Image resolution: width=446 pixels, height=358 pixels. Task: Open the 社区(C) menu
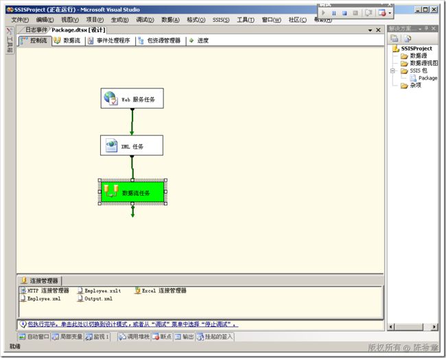tap(298, 20)
